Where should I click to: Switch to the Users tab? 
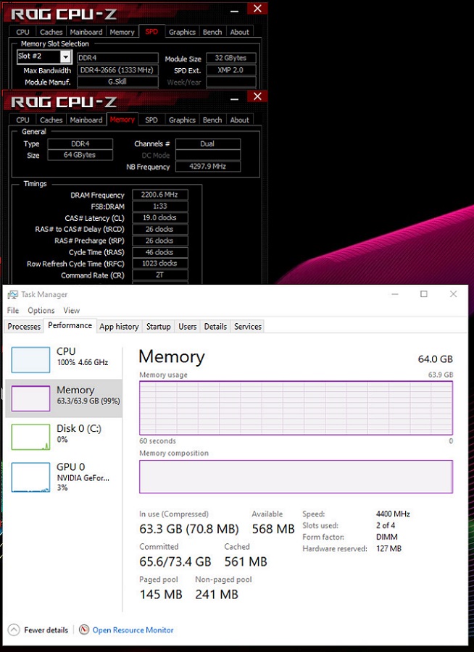click(188, 327)
